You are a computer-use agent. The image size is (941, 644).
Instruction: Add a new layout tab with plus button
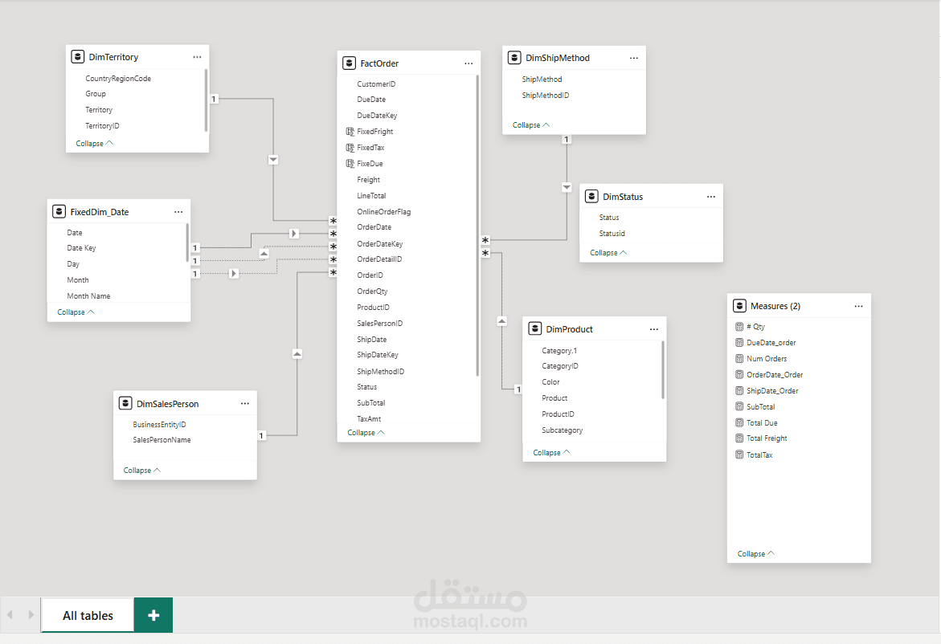point(153,615)
